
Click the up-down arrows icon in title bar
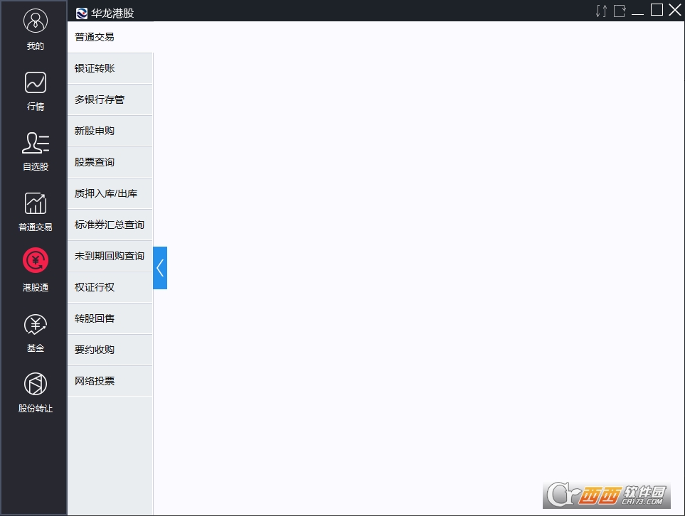pos(602,11)
